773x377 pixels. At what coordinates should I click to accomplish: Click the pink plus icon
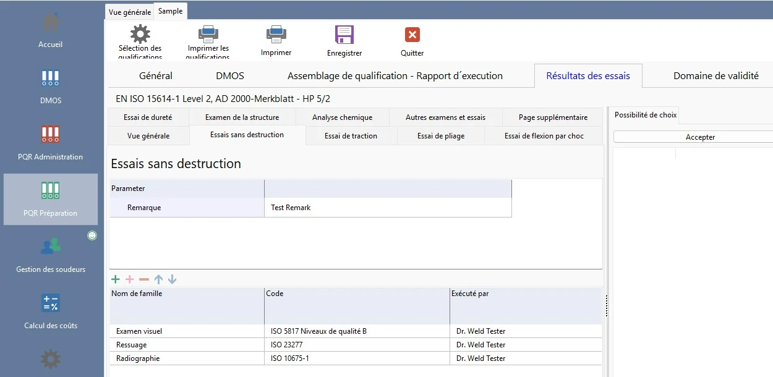(130, 279)
